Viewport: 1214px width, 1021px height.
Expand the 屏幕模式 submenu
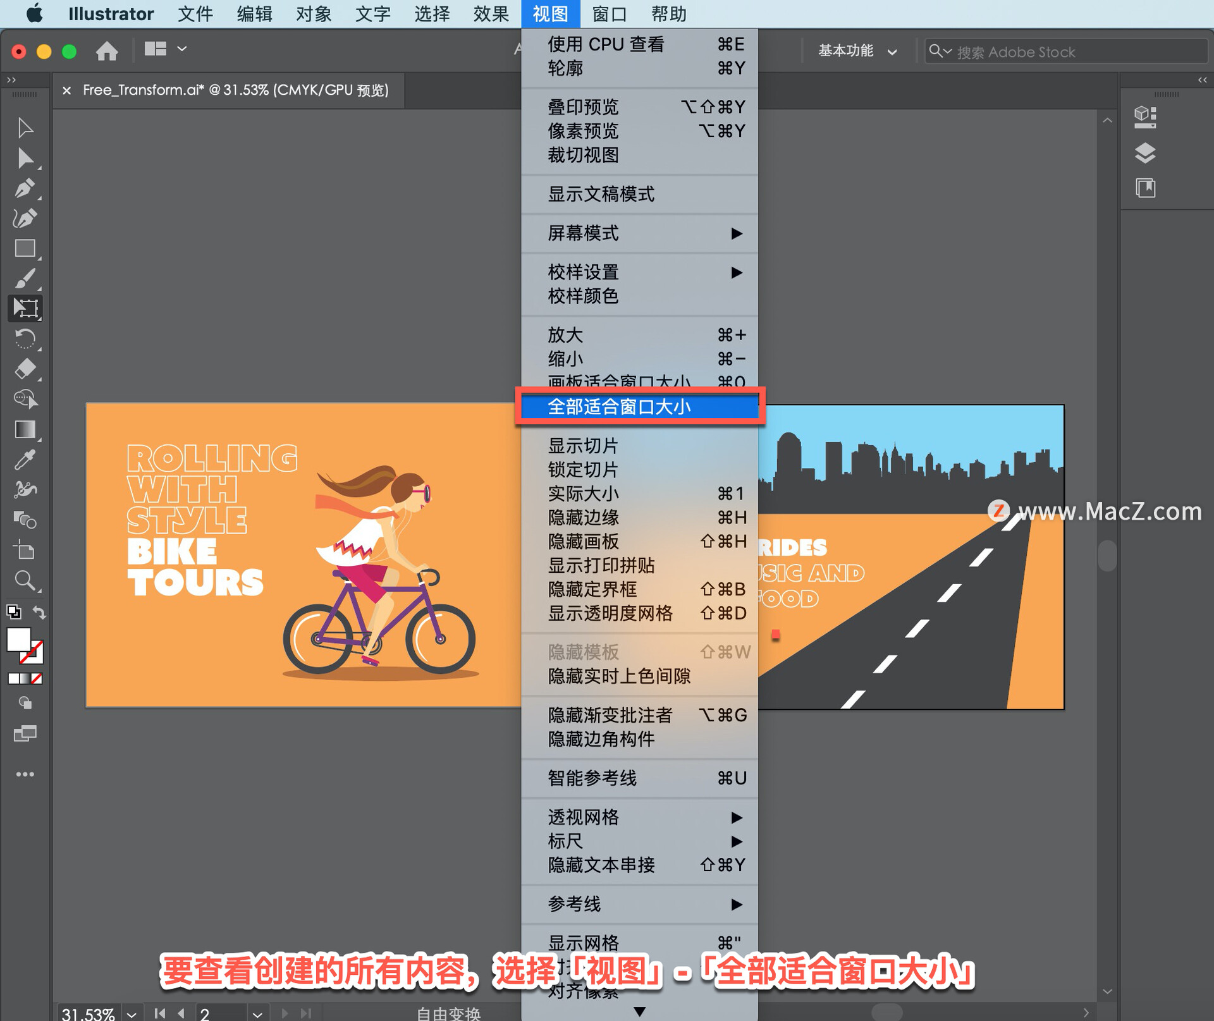639,233
